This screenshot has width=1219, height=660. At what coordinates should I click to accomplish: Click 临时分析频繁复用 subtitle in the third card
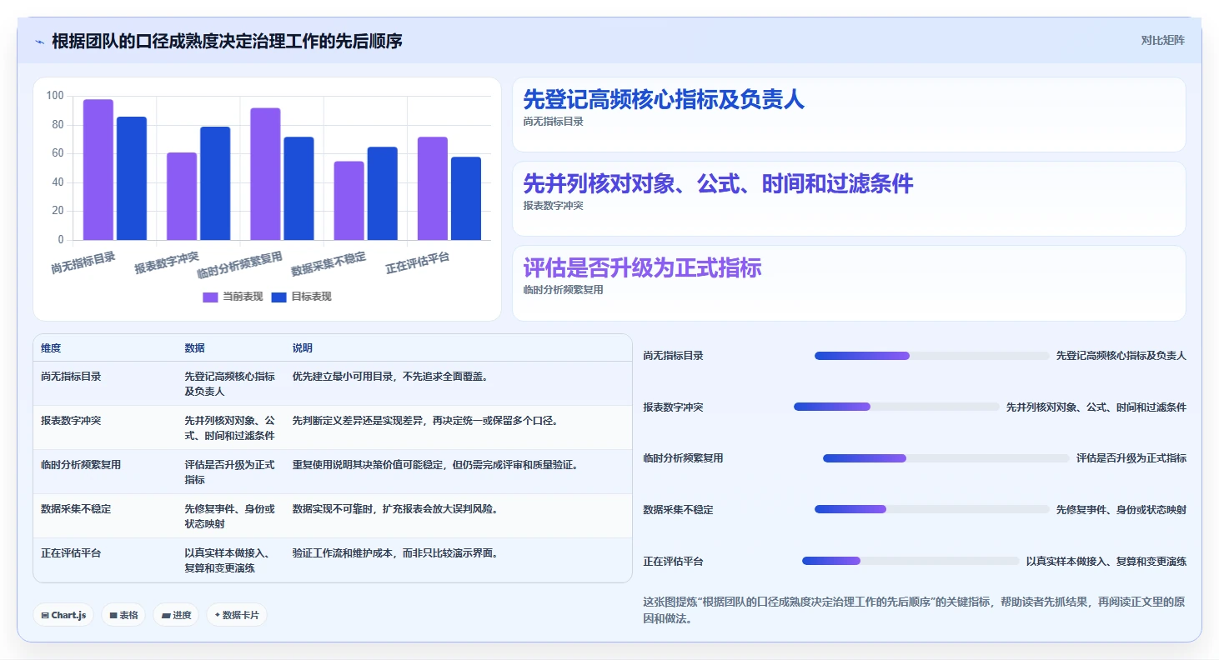click(x=563, y=290)
